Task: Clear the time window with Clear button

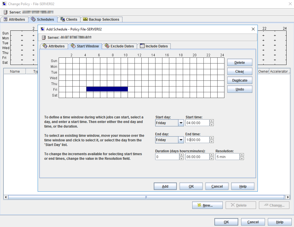Action: (239, 72)
